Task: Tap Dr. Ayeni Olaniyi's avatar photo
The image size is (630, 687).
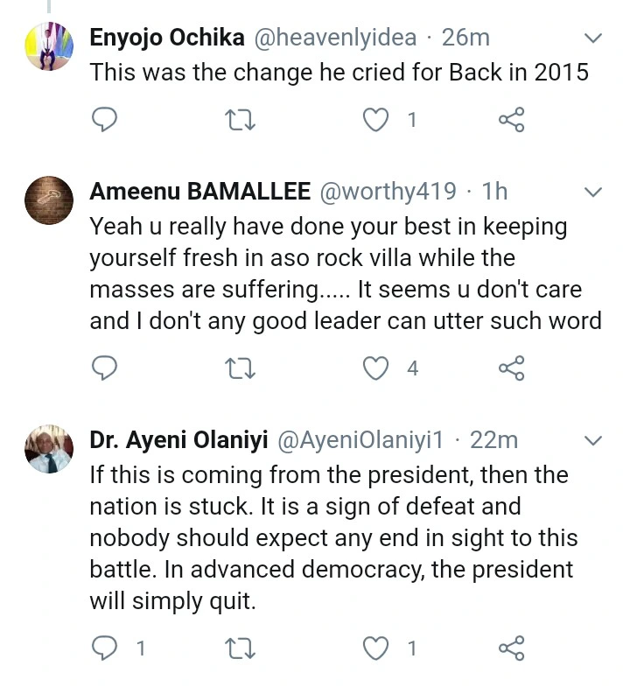Action: tap(48, 449)
